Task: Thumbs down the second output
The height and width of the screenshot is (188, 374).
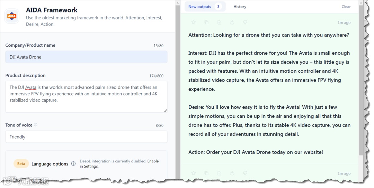Action: 245,173
